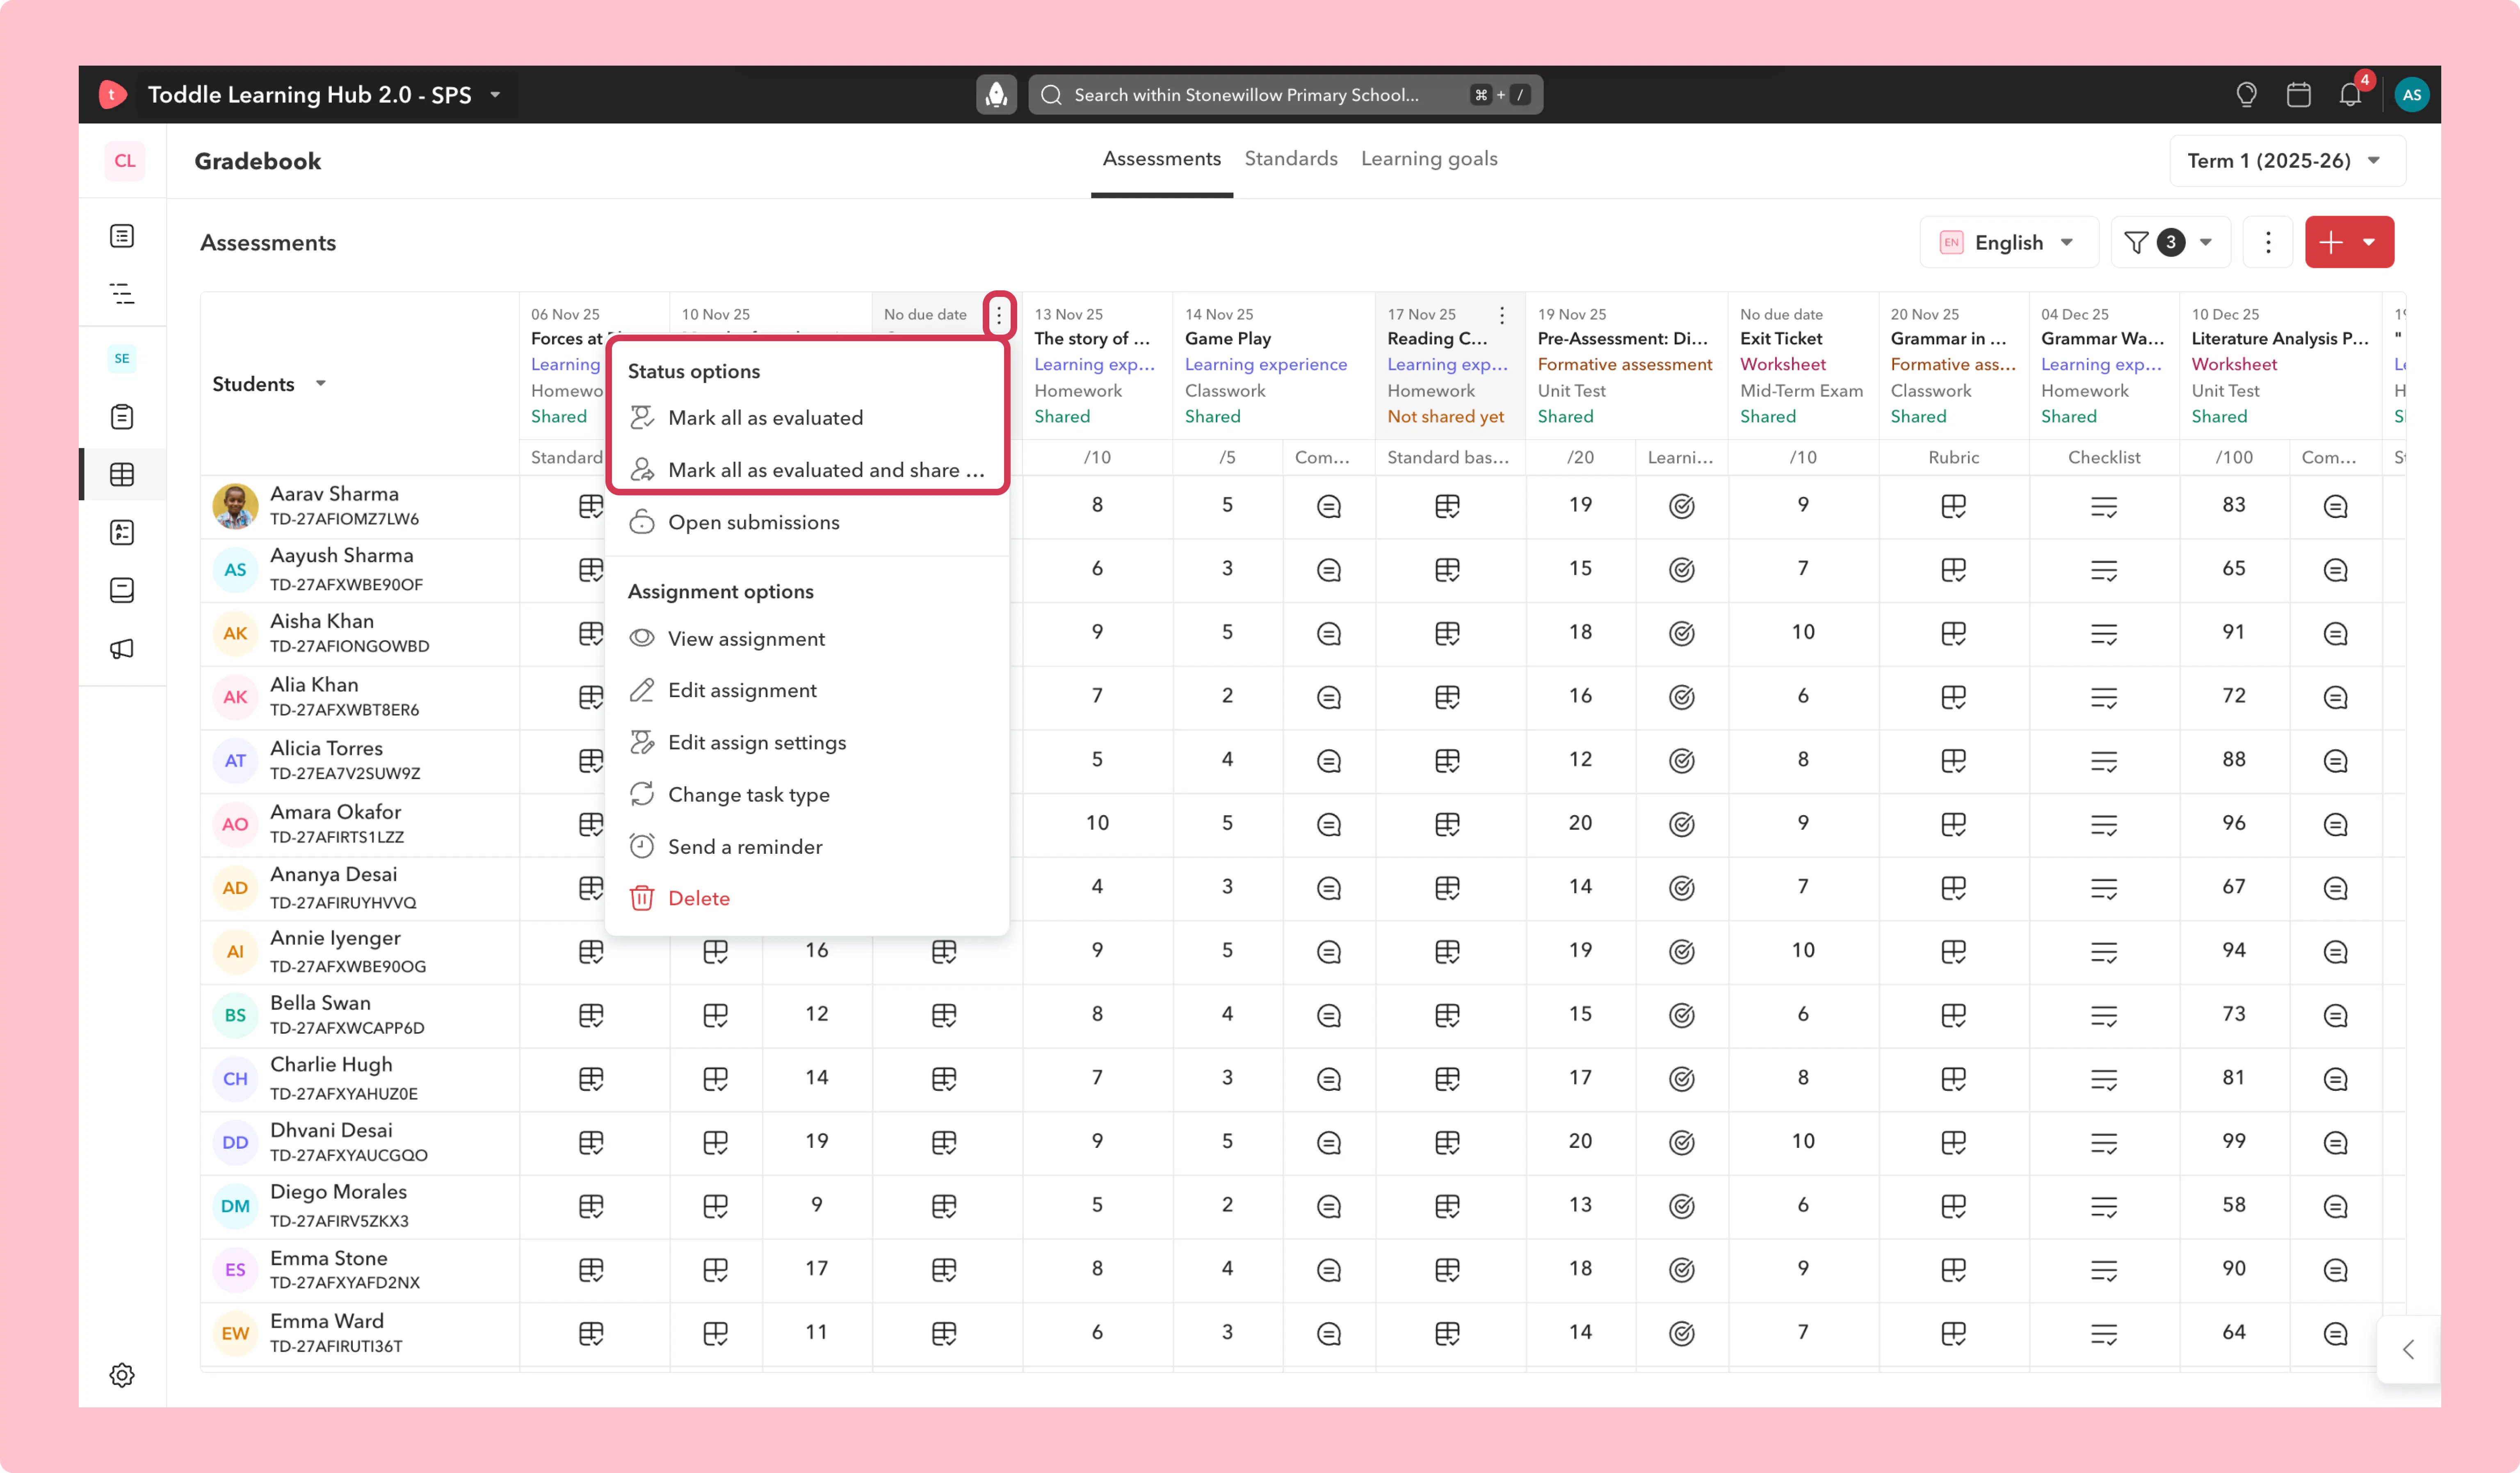Click Aarav Sharma's profile photo
Image resolution: width=2520 pixels, height=1473 pixels.
pyautogui.click(x=235, y=506)
